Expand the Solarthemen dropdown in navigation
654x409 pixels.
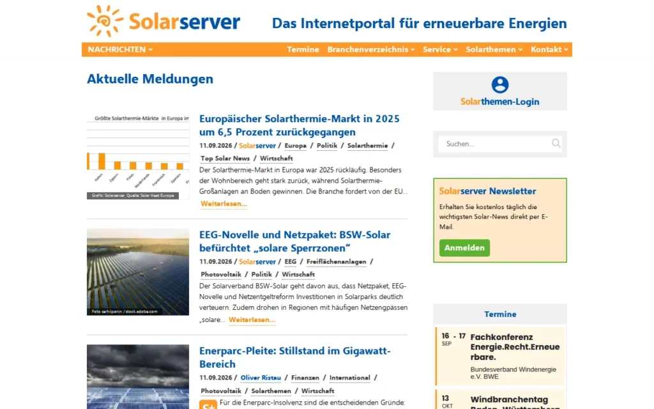(494, 49)
